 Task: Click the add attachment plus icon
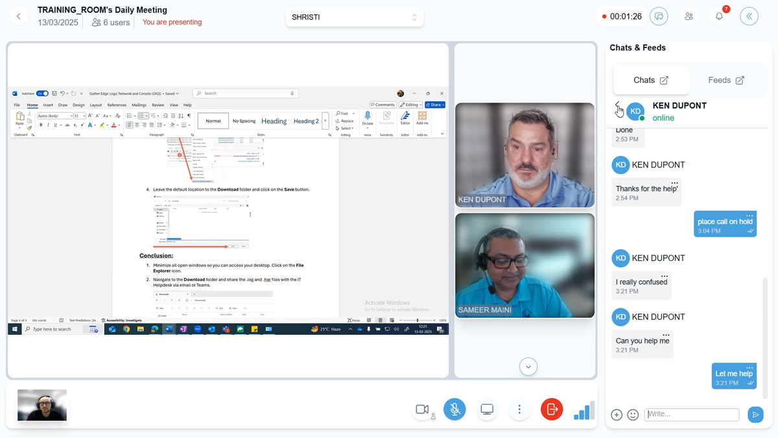tap(617, 415)
